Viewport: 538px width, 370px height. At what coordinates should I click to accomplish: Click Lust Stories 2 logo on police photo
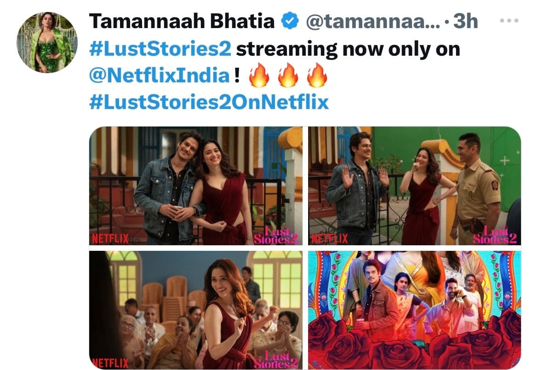[x=494, y=235]
